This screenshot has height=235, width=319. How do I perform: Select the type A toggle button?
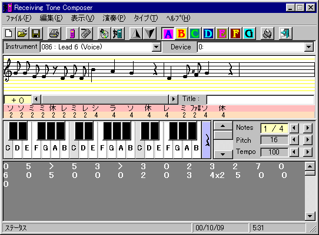168,33
